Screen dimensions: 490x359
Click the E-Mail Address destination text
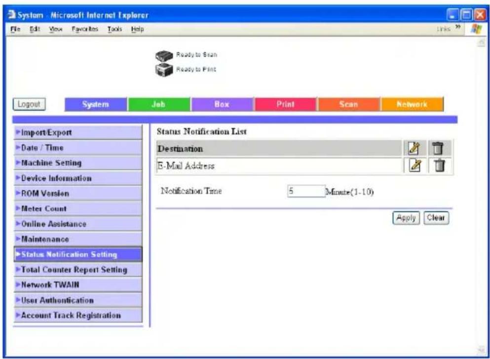coord(186,165)
